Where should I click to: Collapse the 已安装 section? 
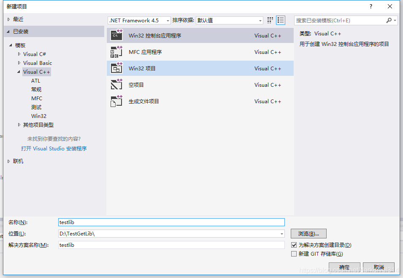[8, 32]
